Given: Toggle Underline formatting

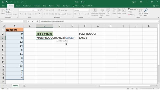Looking at the screenshot, I should tap(25, 14).
